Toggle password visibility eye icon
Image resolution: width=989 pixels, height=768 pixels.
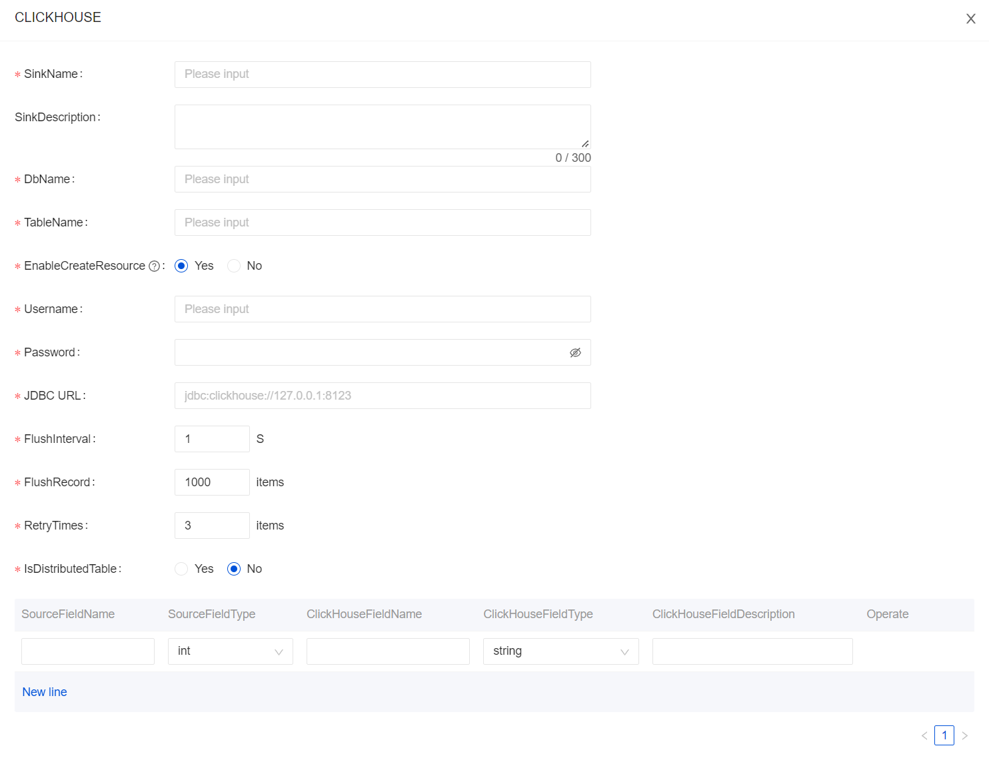575,352
